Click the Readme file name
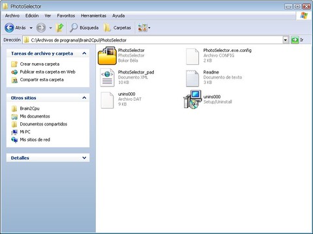Screen dimensions: 313x234 click(x=211, y=72)
